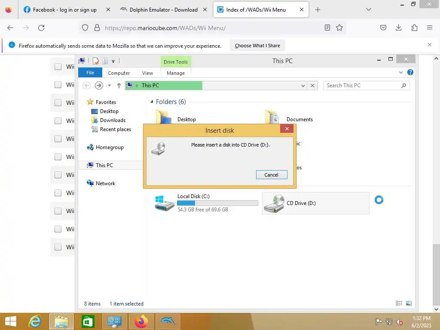The width and height of the screenshot is (440, 330).
Task: Toggle Firefox reader view
Action: pyautogui.click(x=327, y=27)
